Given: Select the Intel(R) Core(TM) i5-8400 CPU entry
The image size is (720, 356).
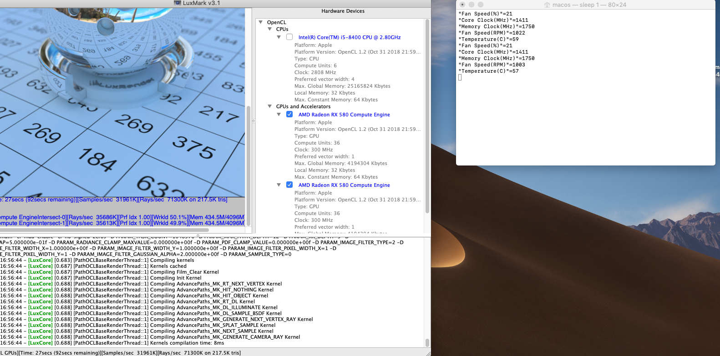Looking at the screenshot, I should pos(349,37).
